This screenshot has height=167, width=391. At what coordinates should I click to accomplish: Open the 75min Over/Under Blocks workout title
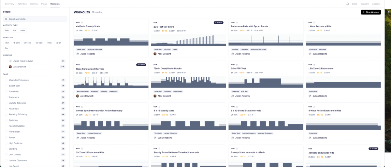167,69
